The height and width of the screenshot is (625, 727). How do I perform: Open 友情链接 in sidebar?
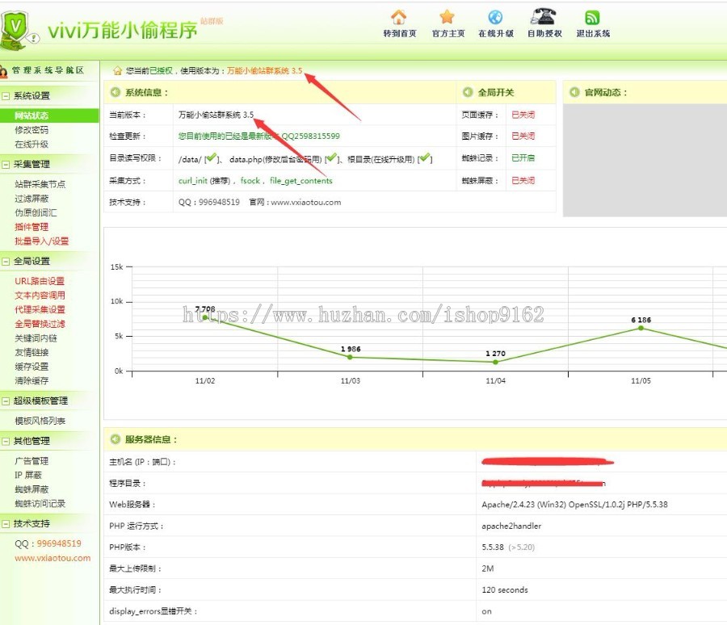tap(32, 352)
